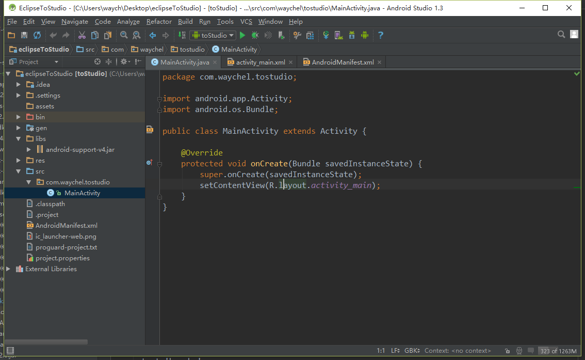Screen dimensions: 585x360
Task: Click Scroll from Source target icon
Action: [x=98, y=61]
